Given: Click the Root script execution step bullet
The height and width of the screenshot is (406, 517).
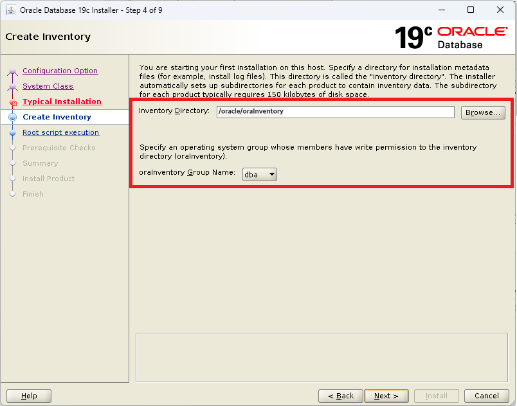Looking at the screenshot, I should click(x=12, y=133).
